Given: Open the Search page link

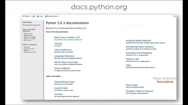Looking at the screenshot, I should (132, 85).
